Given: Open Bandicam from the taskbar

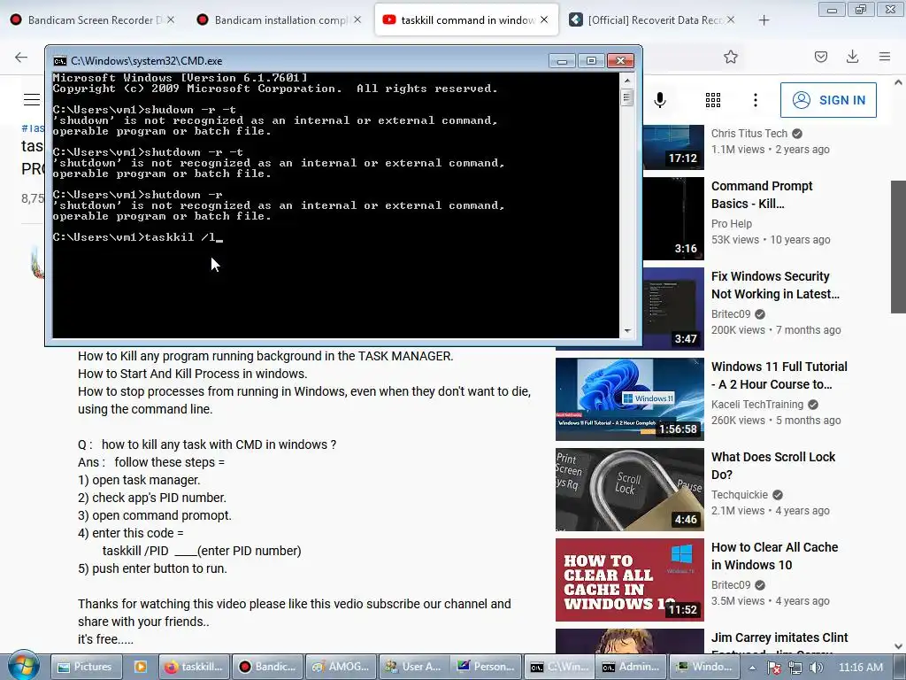Looking at the screenshot, I should (268, 667).
